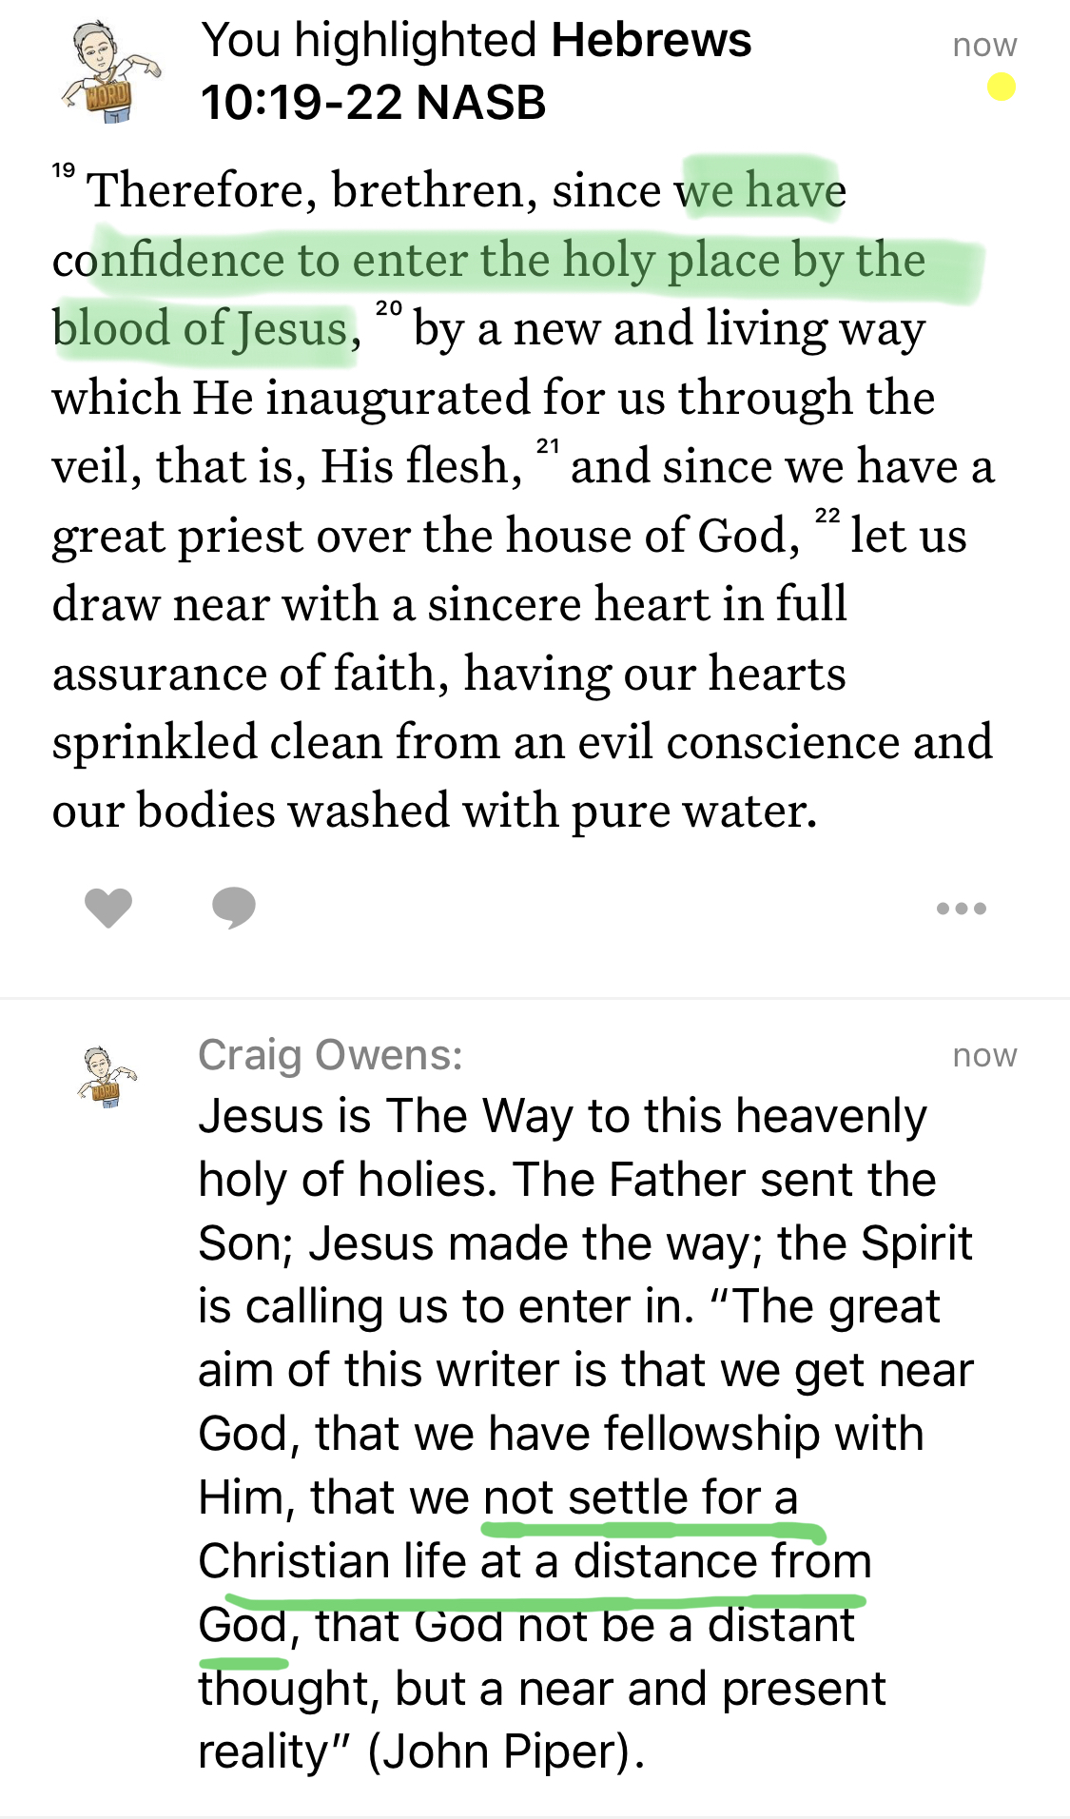Like the highlight with the heart icon

pyautogui.click(x=108, y=907)
